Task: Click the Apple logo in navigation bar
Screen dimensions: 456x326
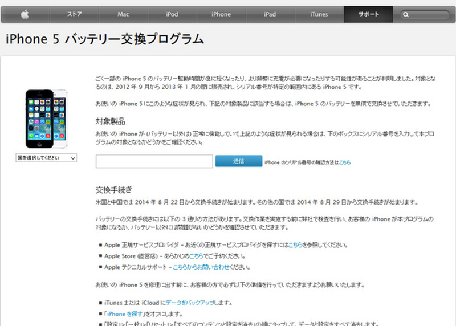Action: tap(25, 14)
